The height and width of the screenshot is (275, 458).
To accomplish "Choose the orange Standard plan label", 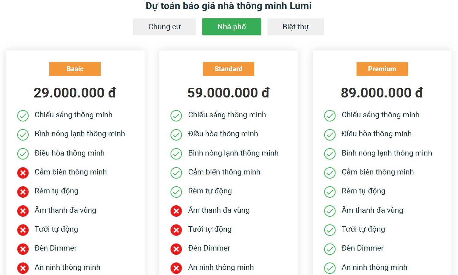I will [x=228, y=69].
